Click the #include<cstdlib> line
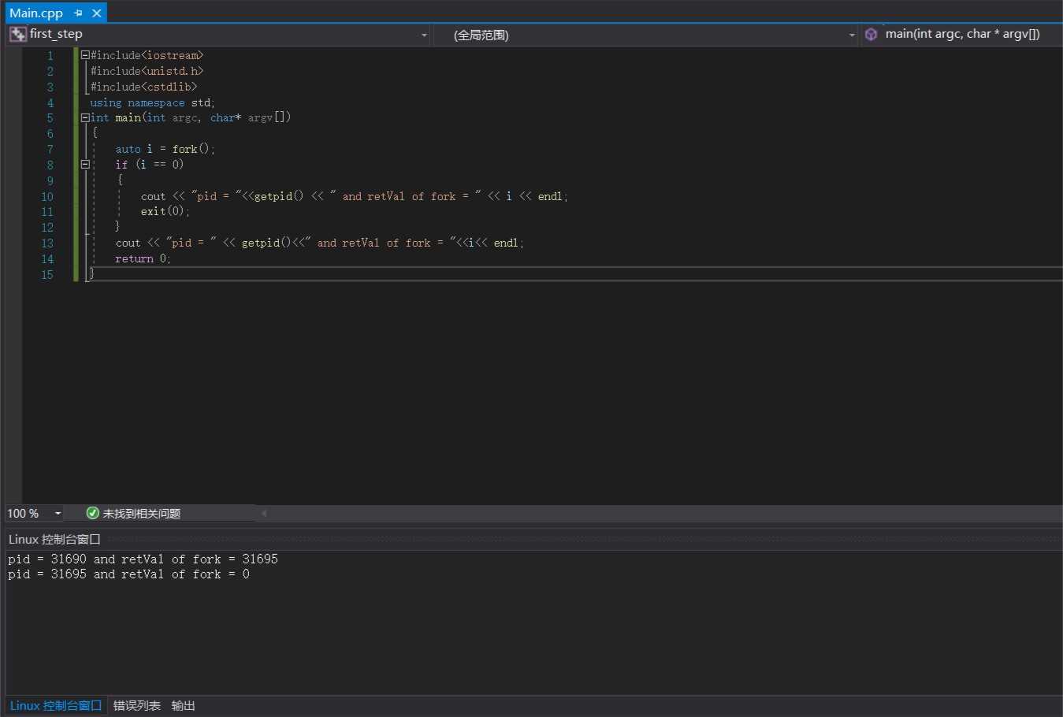Screen dimensions: 1063x717 pos(143,87)
